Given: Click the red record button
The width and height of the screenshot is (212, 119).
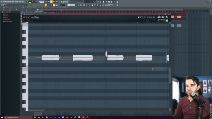Looking at the screenshot, I should tap(38, 2).
